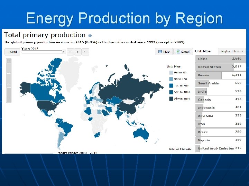
Task: Click Australia on the world map
Action: [140, 134]
